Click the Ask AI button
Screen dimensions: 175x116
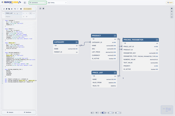click(170, 3)
